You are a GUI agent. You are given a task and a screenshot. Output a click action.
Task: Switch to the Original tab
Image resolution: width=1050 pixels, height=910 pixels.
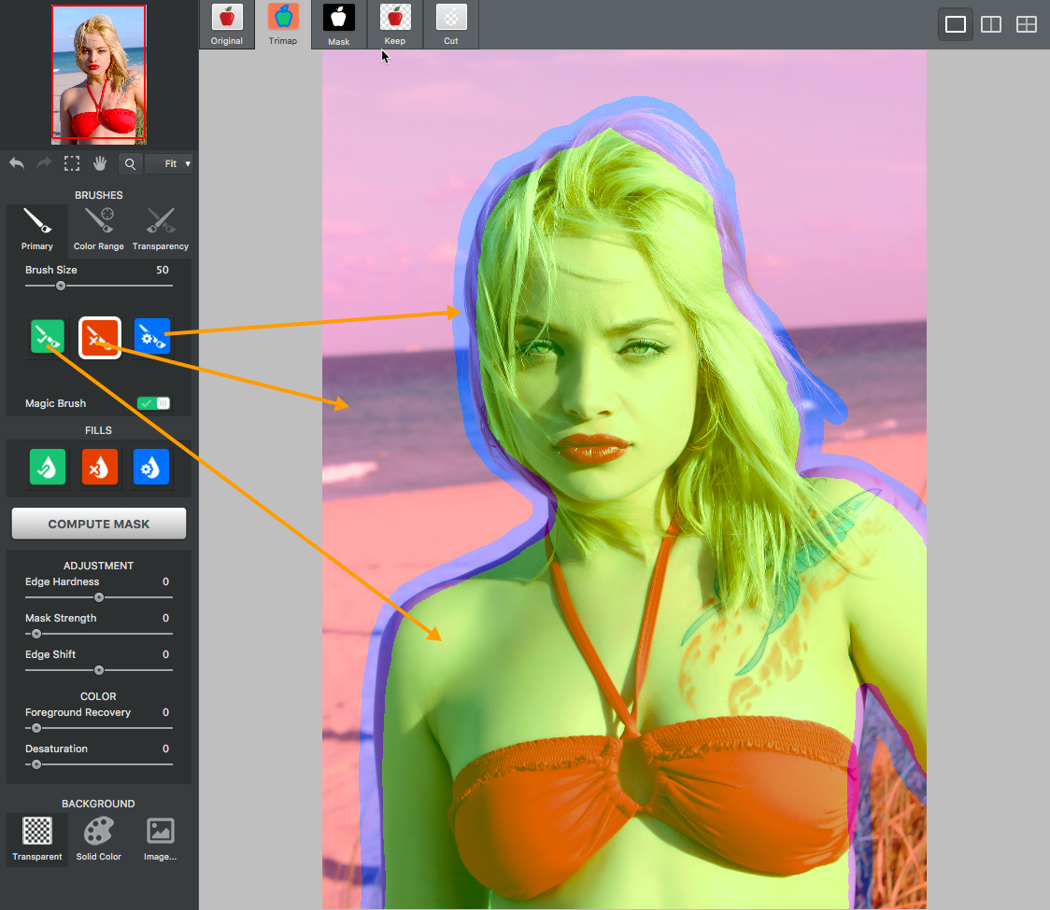[x=226, y=24]
